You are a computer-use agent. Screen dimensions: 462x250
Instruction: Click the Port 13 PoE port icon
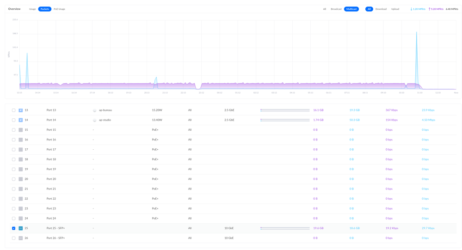point(21,110)
